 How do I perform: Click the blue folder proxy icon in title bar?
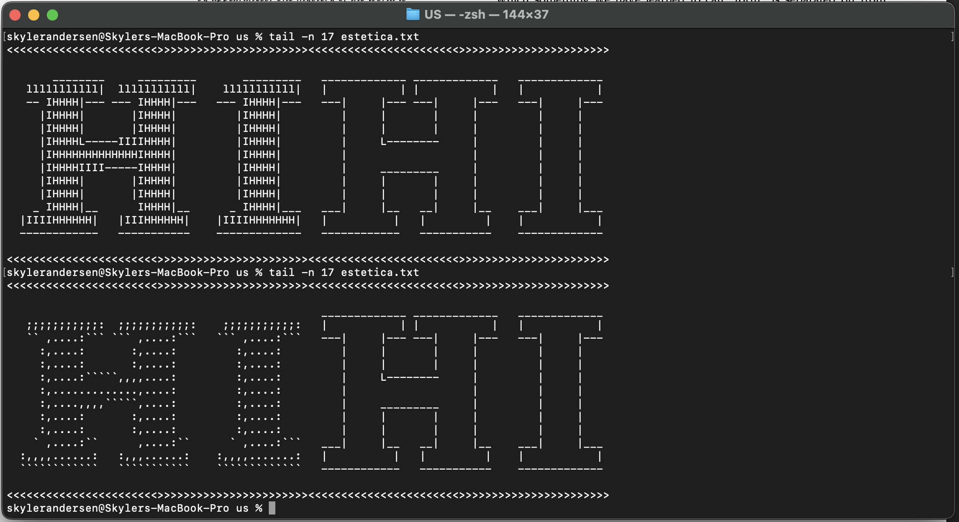click(x=413, y=14)
